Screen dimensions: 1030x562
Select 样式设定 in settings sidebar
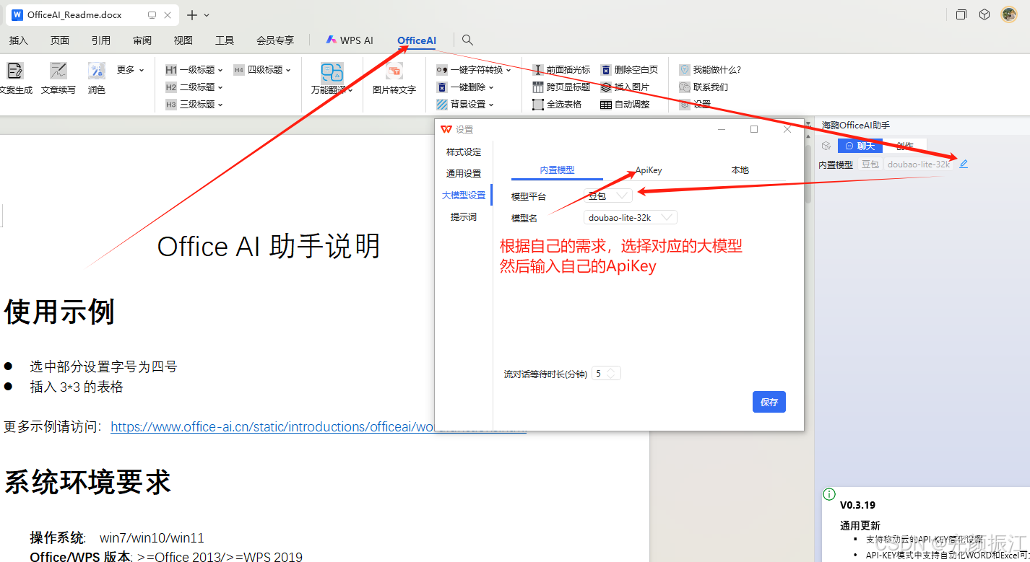(464, 152)
